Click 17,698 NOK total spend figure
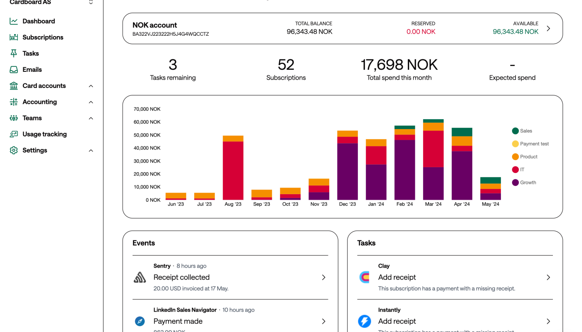The image size is (582, 332). [x=399, y=65]
